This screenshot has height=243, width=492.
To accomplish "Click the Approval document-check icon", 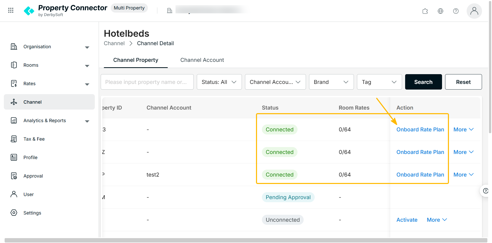I will [14, 176].
